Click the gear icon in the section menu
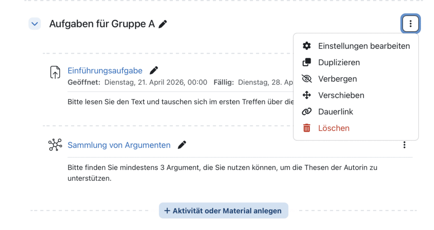Image resolution: width=434 pixels, height=230 pixels. point(306,46)
